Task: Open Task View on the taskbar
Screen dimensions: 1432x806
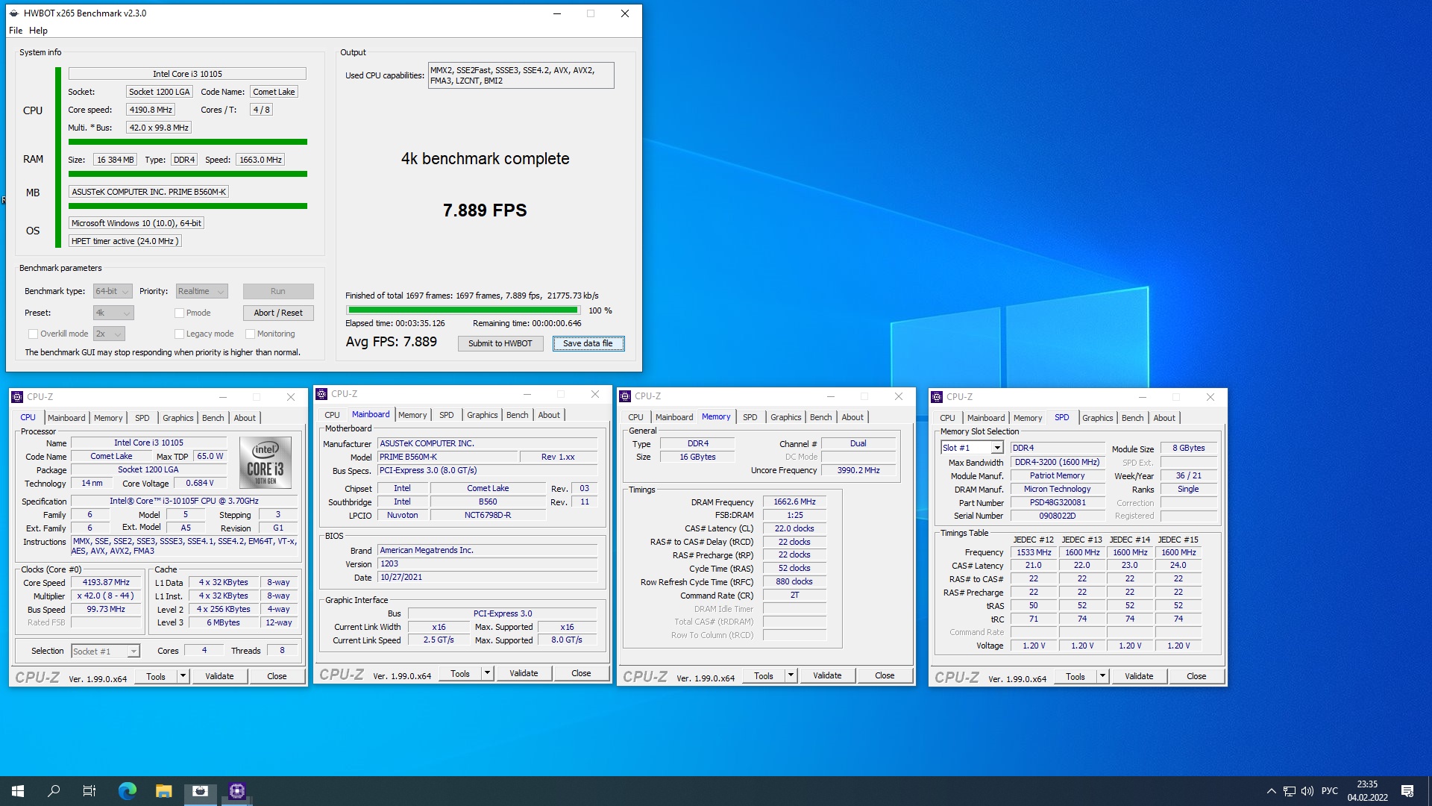Action: click(x=89, y=791)
